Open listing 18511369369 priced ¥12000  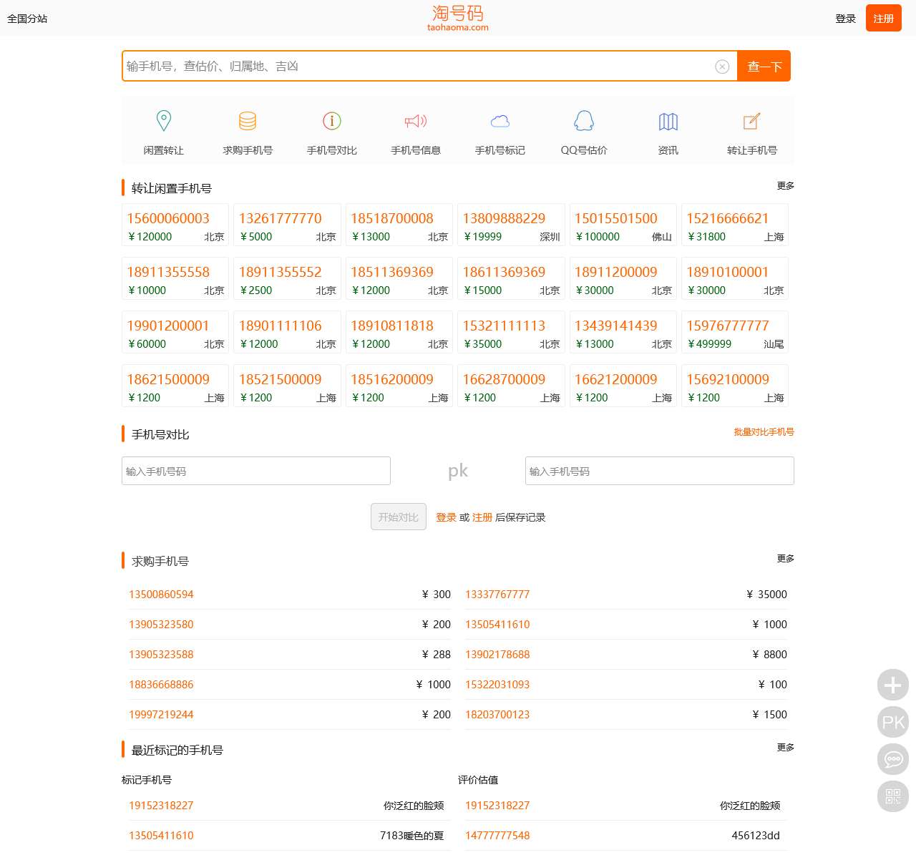click(399, 279)
